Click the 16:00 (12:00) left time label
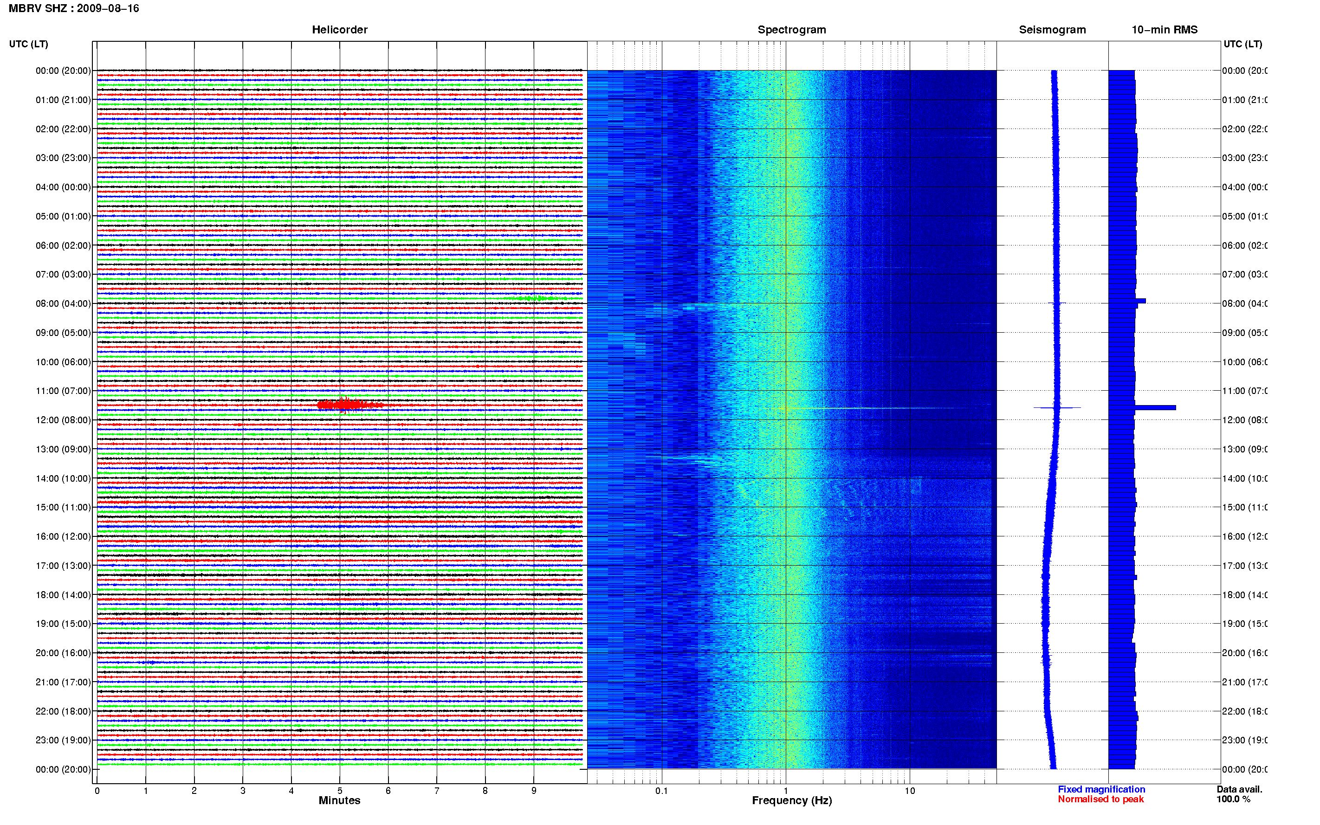 63,536
